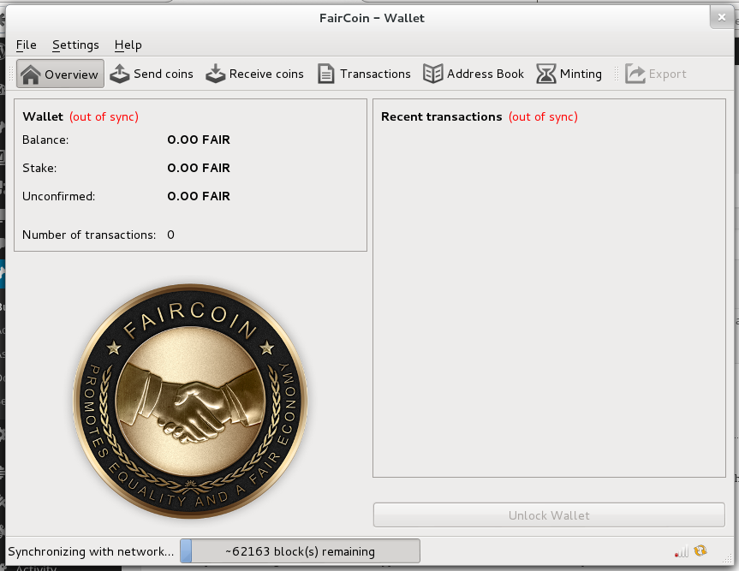Click the Receive coins download icon
The height and width of the screenshot is (571, 739).
216,74
